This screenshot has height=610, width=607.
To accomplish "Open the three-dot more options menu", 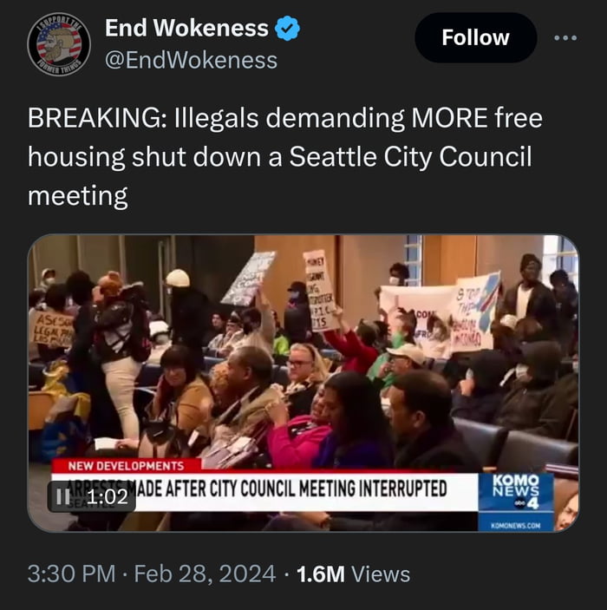I will coord(565,37).
